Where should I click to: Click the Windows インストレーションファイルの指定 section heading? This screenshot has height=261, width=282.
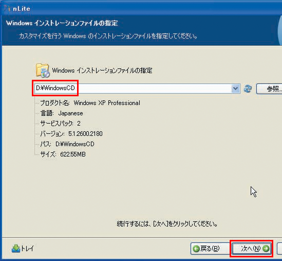102,71
